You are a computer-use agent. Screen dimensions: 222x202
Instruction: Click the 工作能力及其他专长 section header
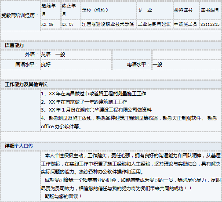tap(26, 84)
